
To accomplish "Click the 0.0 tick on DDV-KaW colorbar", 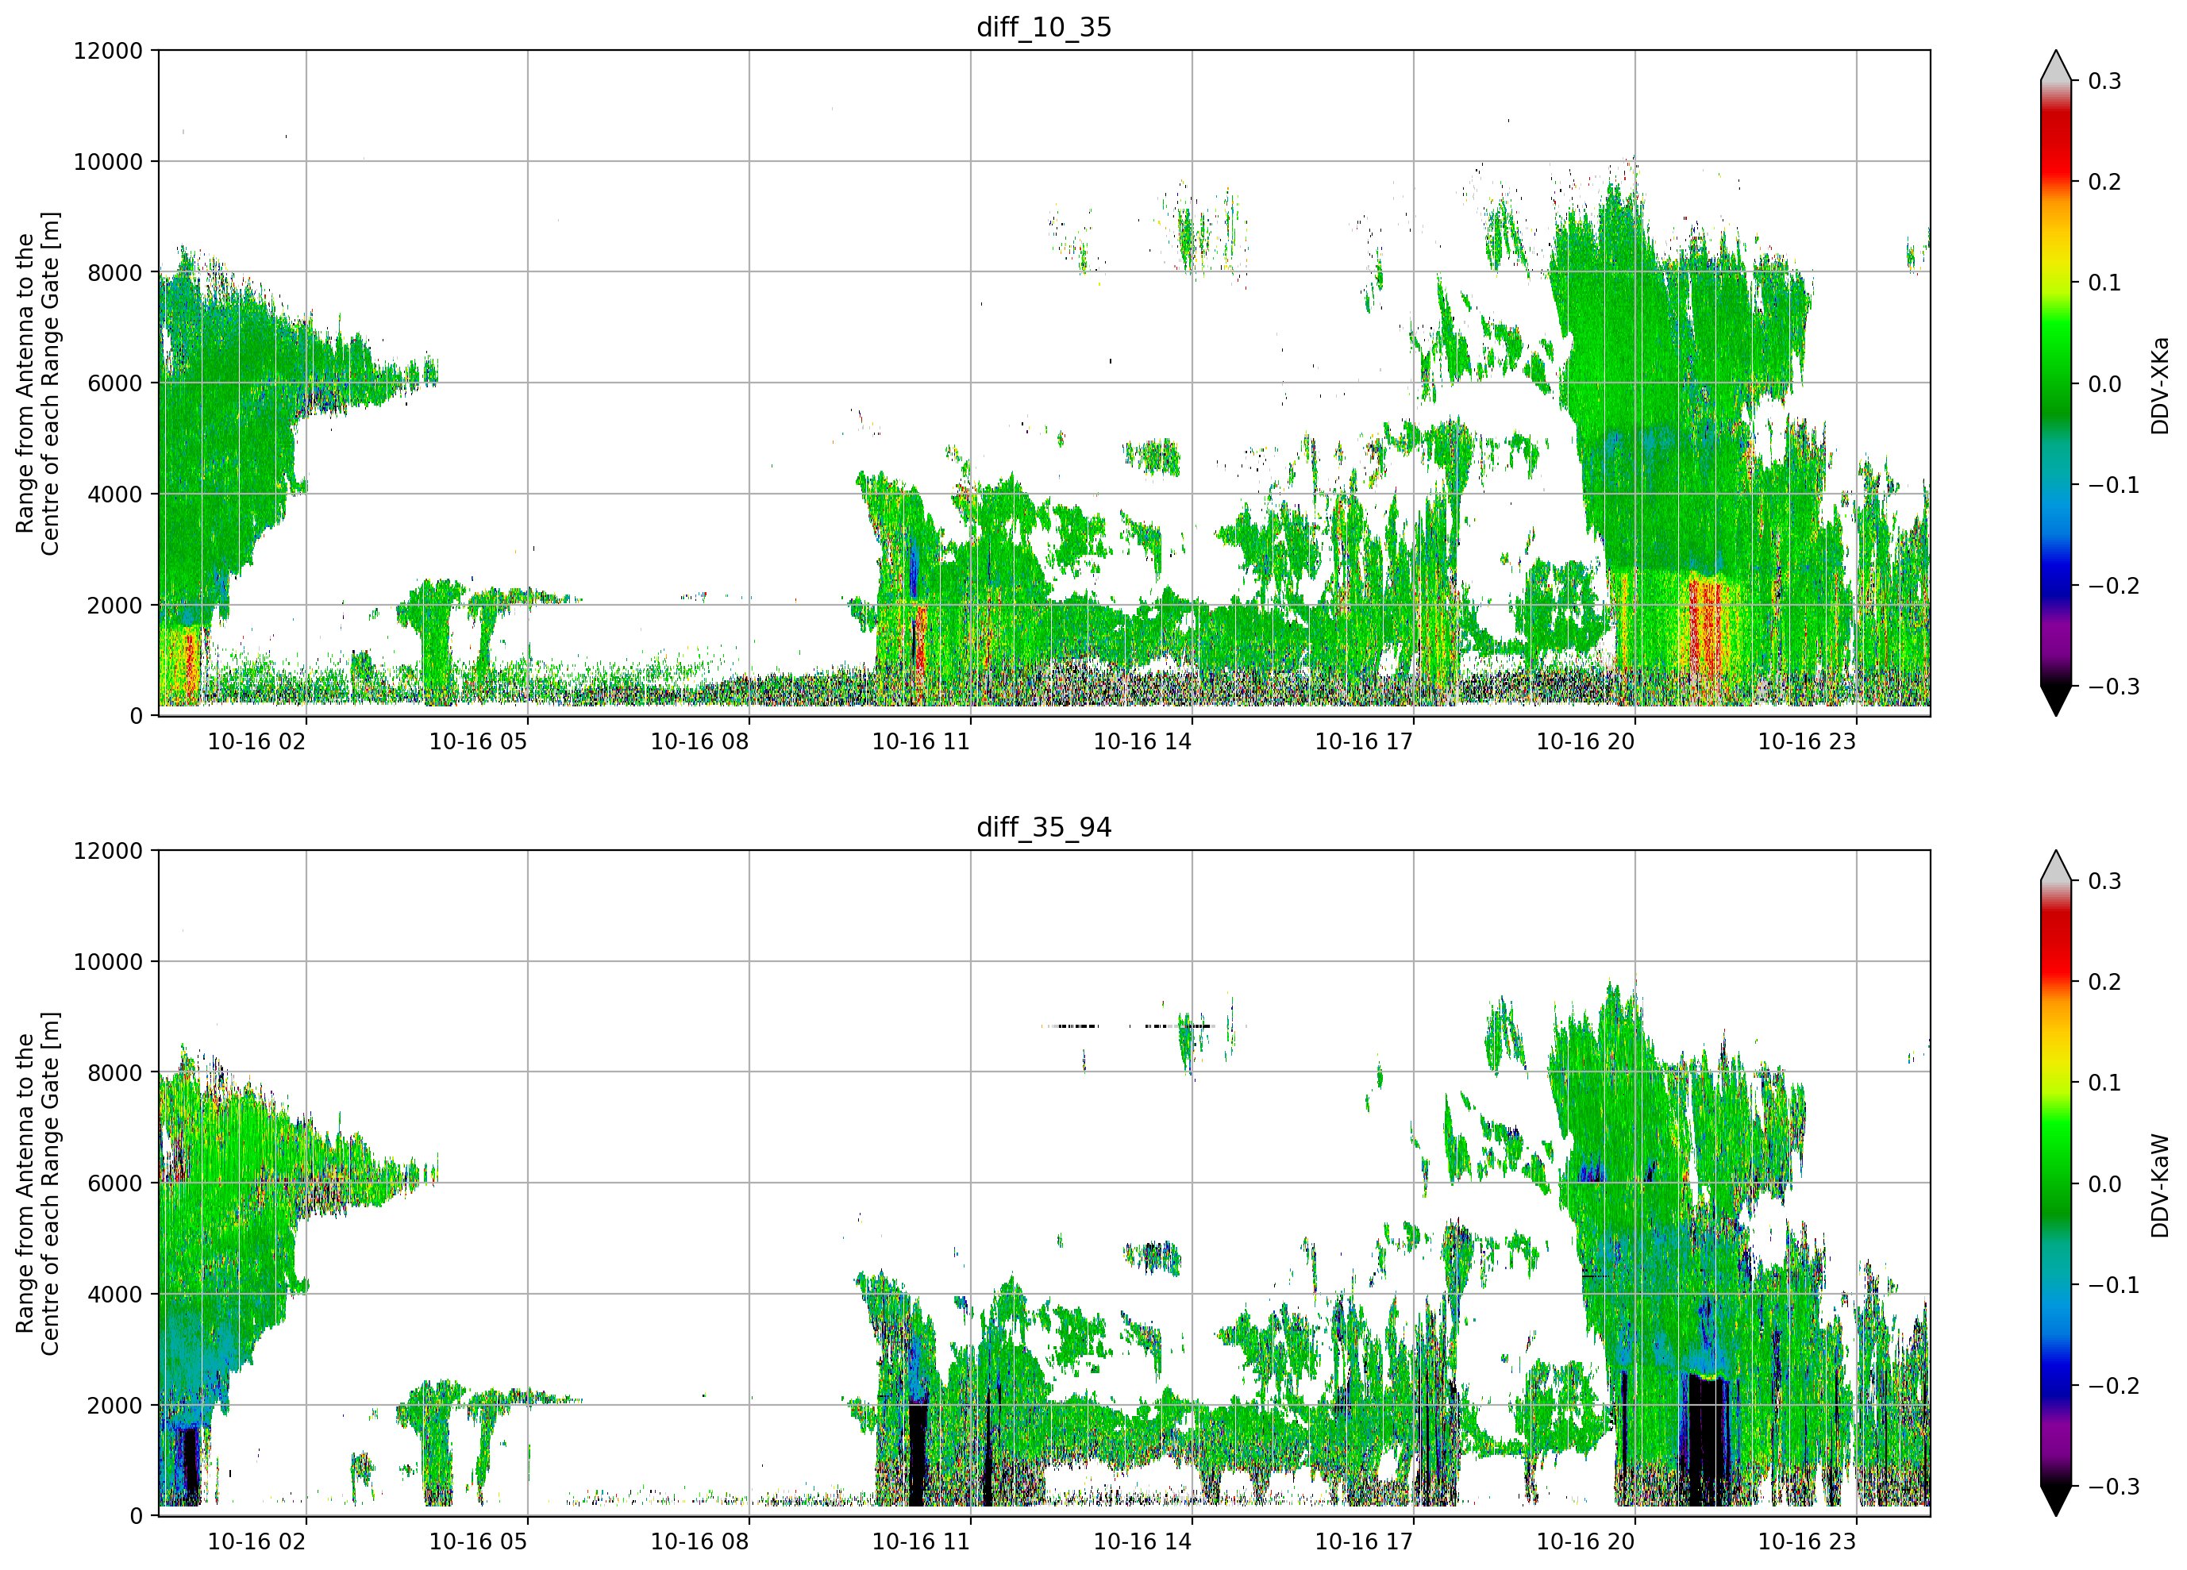I will click(2104, 1184).
